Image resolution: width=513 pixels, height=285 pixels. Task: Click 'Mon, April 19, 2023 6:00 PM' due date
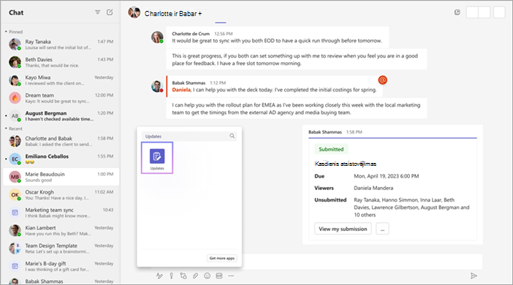click(x=386, y=176)
